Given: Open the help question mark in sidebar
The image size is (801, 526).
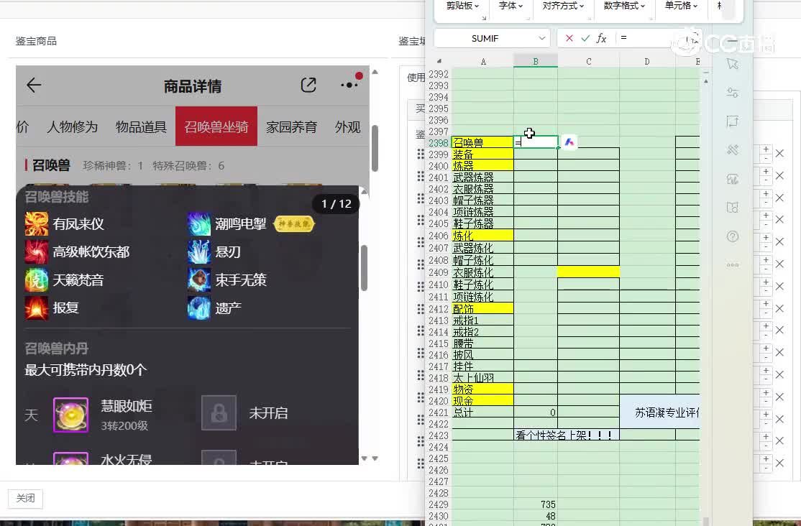Looking at the screenshot, I should (733, 236).
